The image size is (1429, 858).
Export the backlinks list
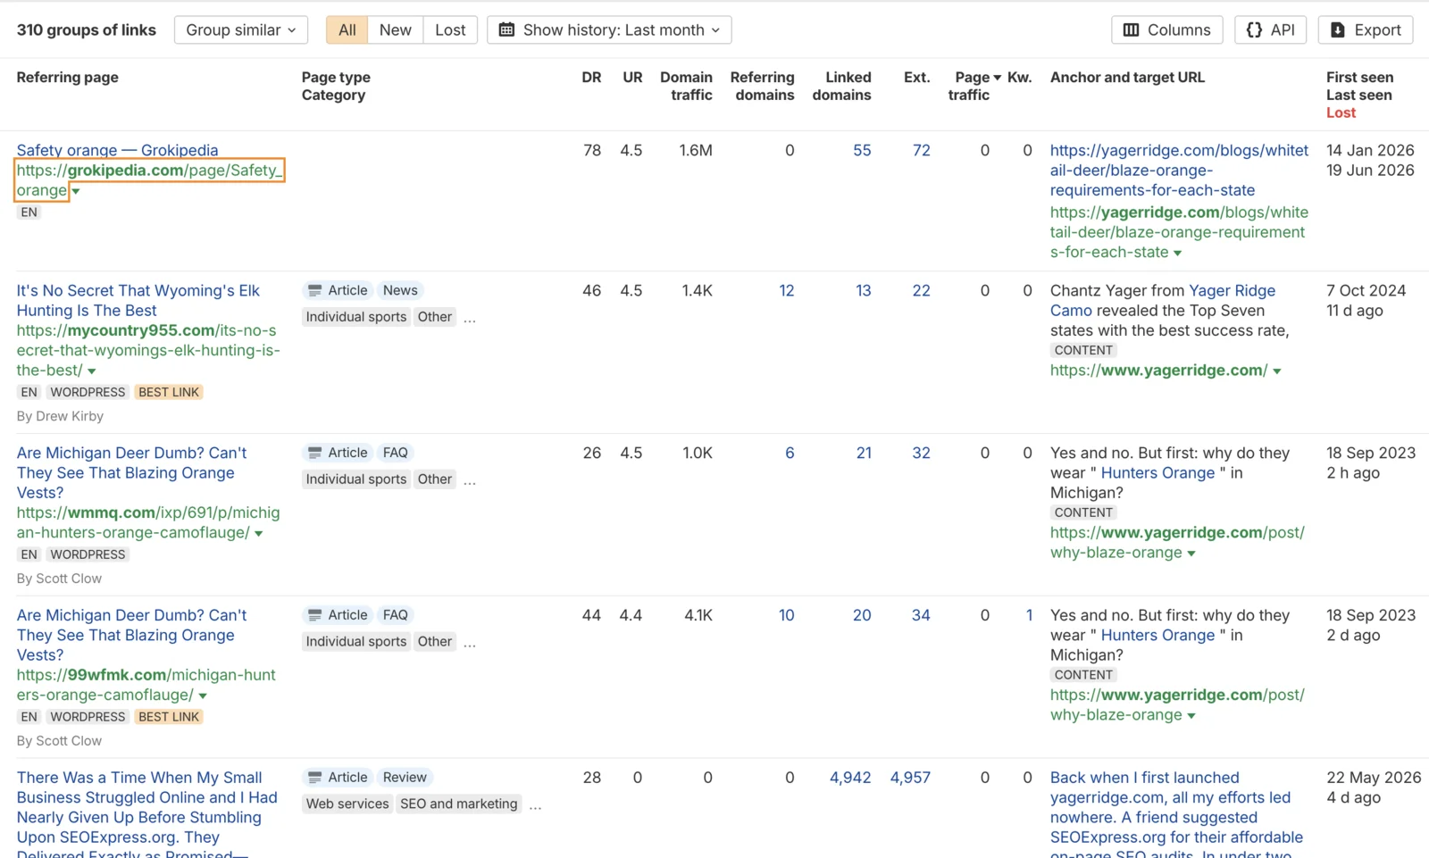coord(1365,29)
